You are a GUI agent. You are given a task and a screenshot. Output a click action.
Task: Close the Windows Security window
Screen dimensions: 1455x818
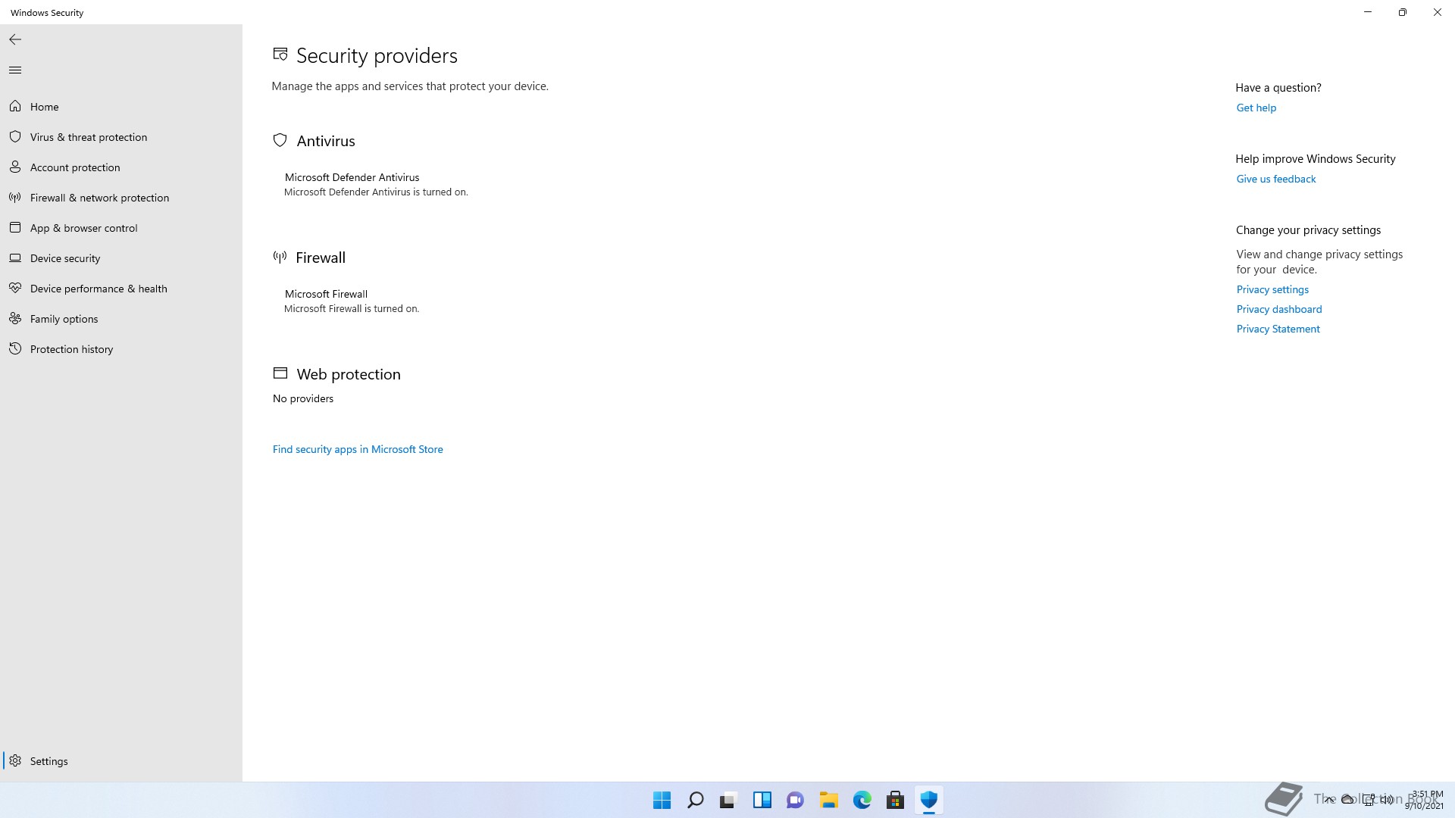click(x=1438, y=12)
